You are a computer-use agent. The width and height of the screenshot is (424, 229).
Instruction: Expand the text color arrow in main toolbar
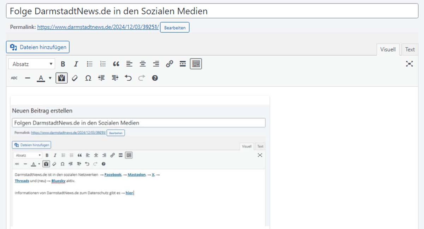[50, 78]
